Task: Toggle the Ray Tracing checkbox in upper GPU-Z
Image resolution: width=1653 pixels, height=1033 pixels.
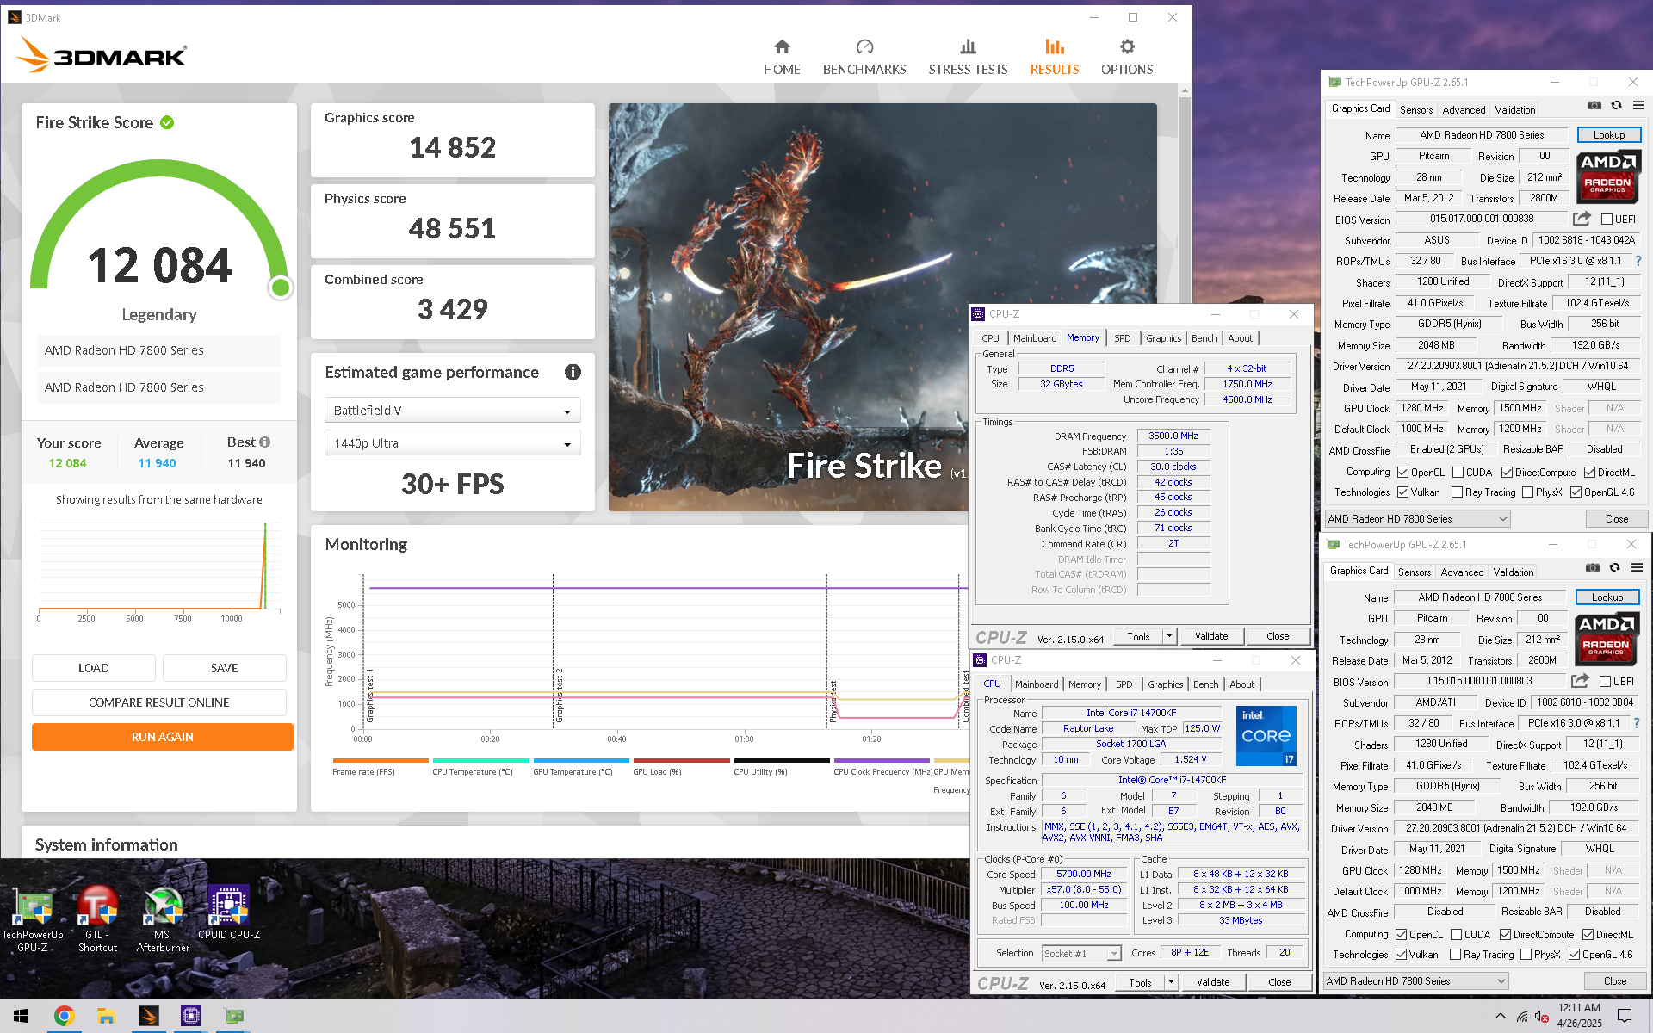Action: (x=1457, y=492)
